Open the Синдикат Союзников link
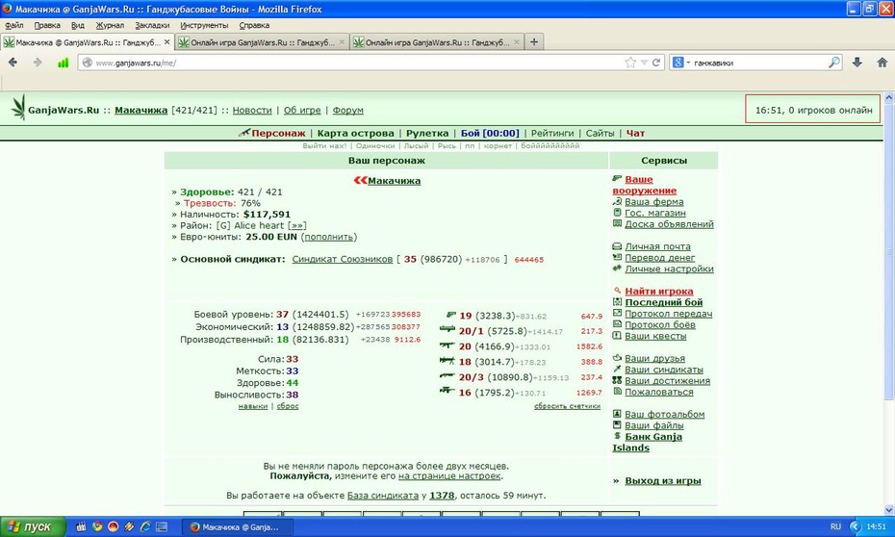Image resolution: width=895 pixels, height=537 pixels. (x=343, y=259)
